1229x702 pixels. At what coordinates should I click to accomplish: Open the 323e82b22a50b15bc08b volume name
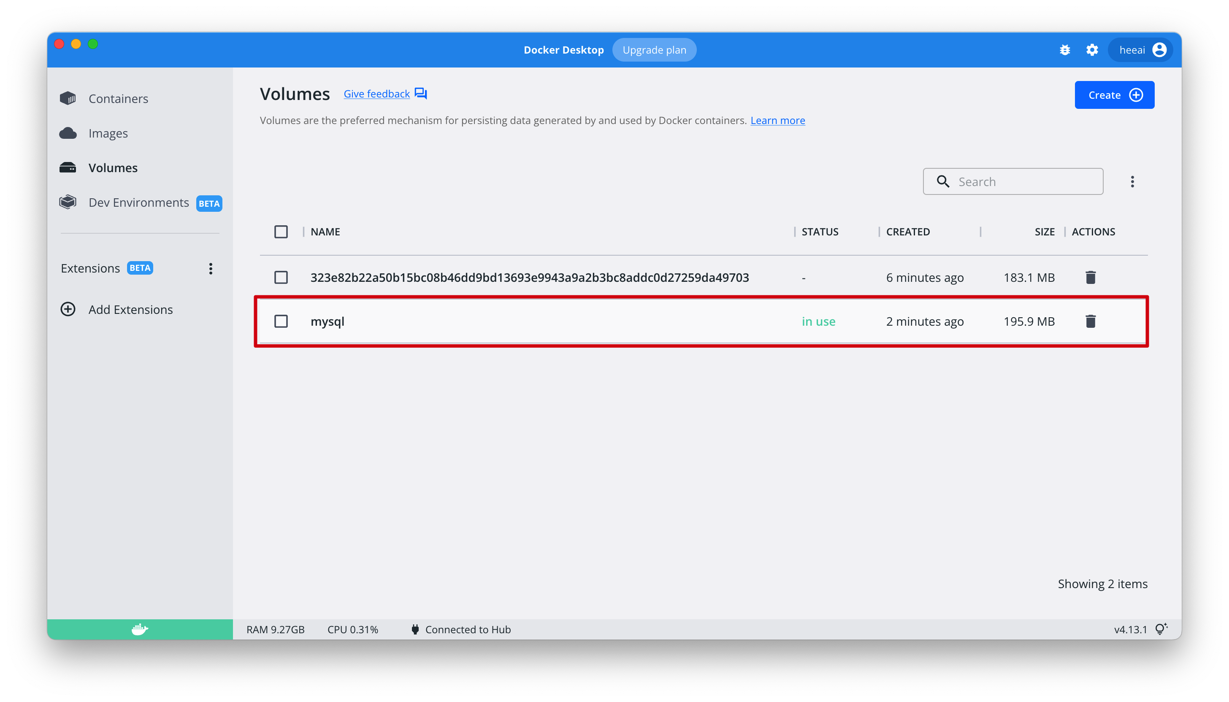click(x=530, y=277)
